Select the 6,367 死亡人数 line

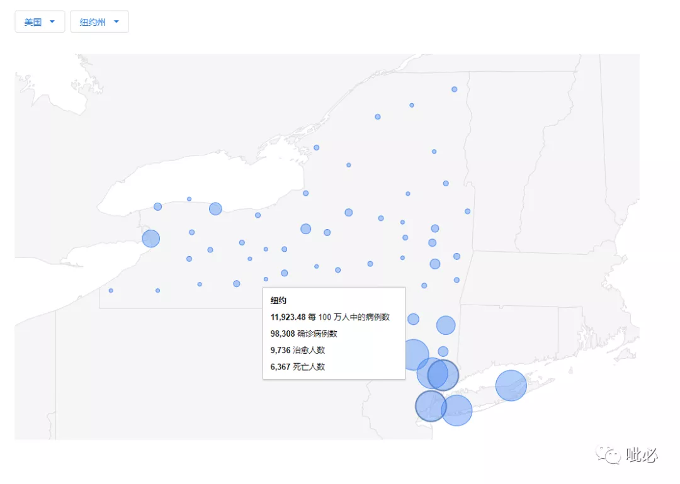297,367
